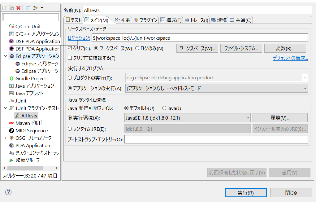Select ワークスペース(W) clear radio option

(x=96, y=48)
